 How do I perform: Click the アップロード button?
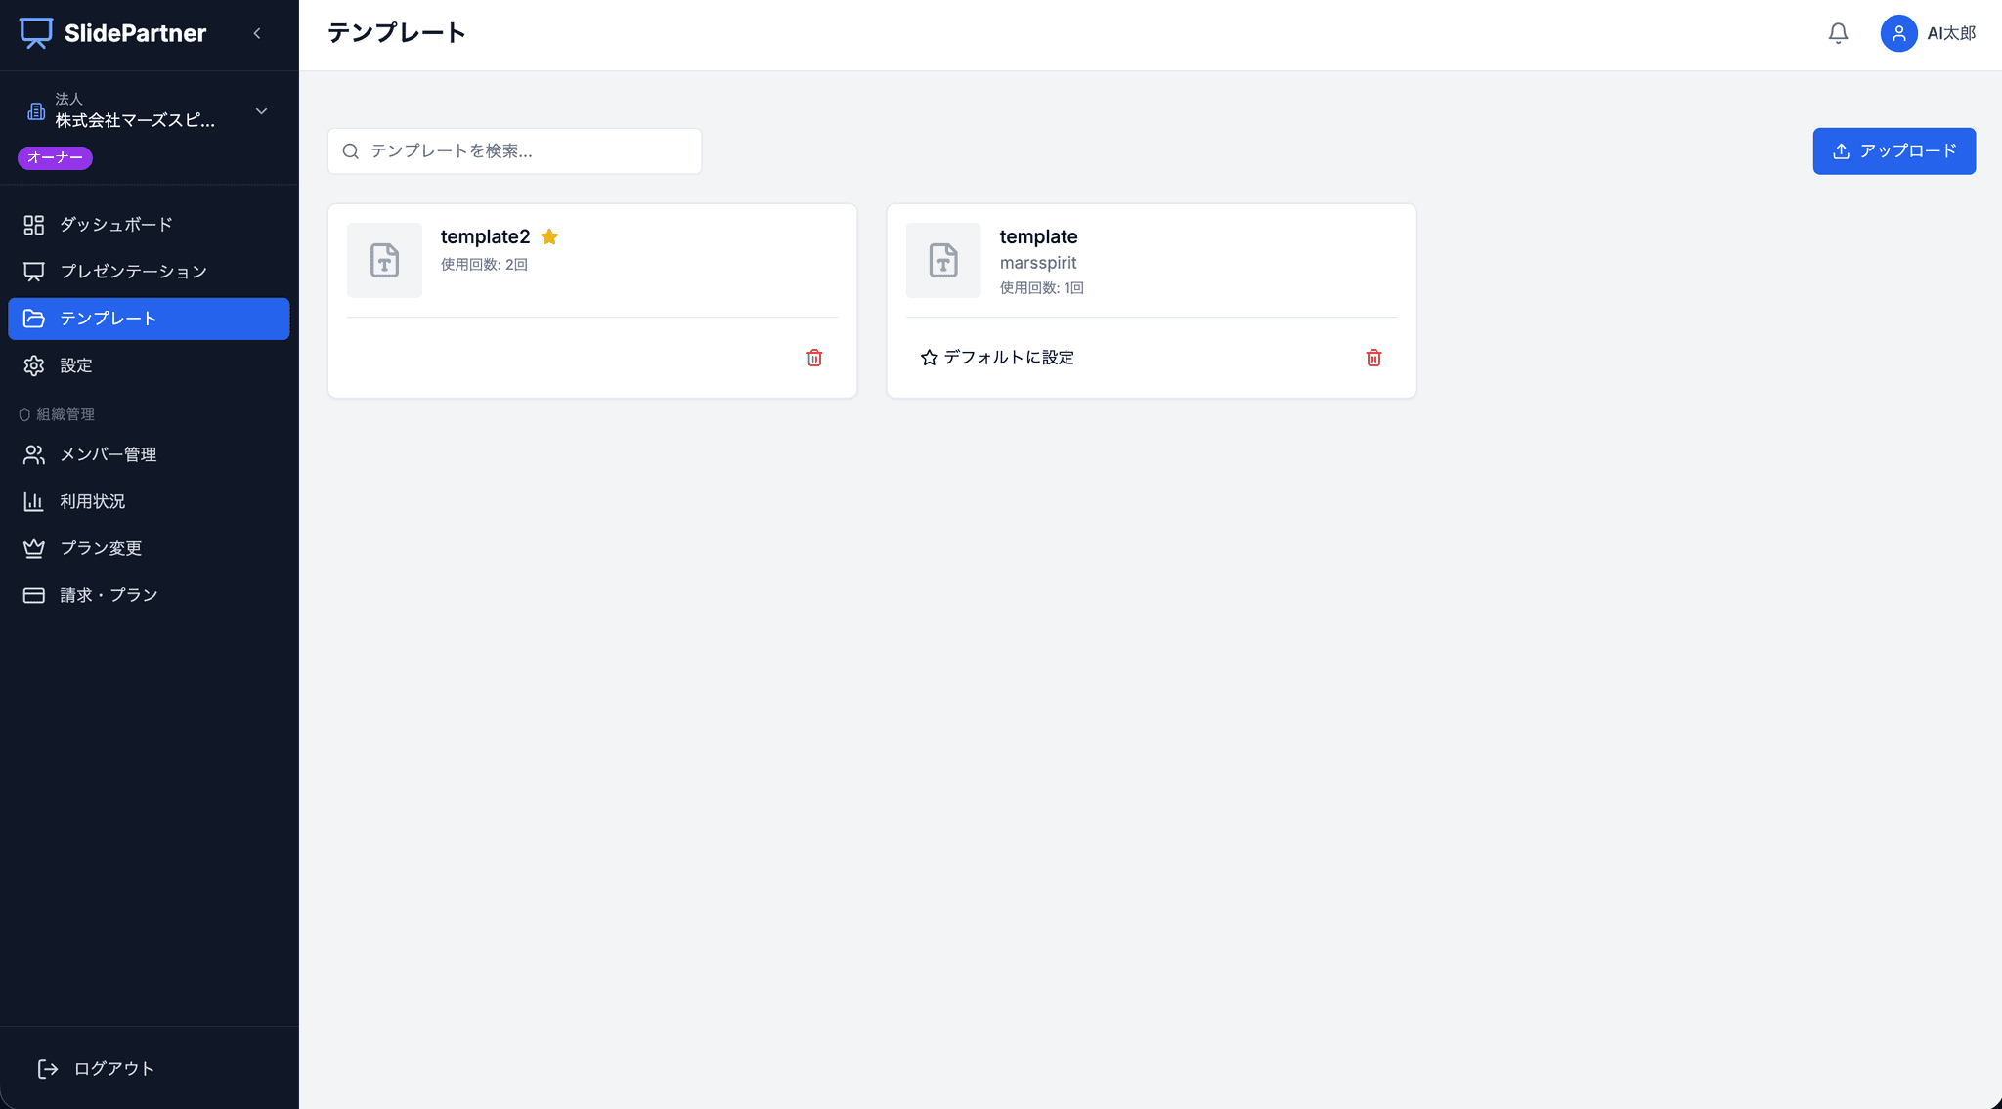point(1893,151)
